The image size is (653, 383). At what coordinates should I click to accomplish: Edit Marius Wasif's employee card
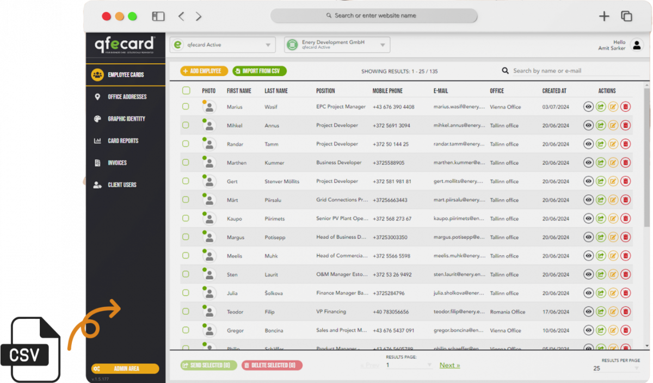[613, 107]
